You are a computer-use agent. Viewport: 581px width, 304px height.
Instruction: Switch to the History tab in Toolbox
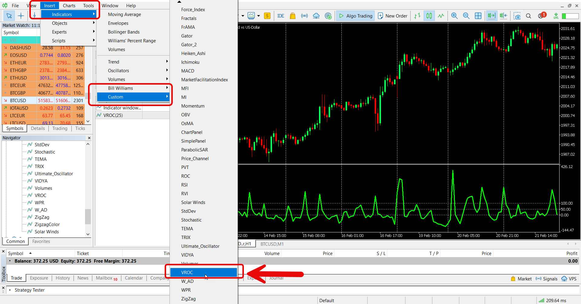pos(63,278)
